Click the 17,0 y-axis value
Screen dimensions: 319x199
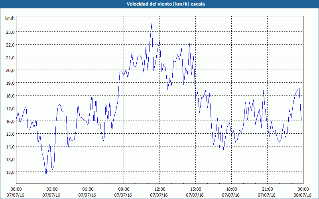tap(10, 109)
